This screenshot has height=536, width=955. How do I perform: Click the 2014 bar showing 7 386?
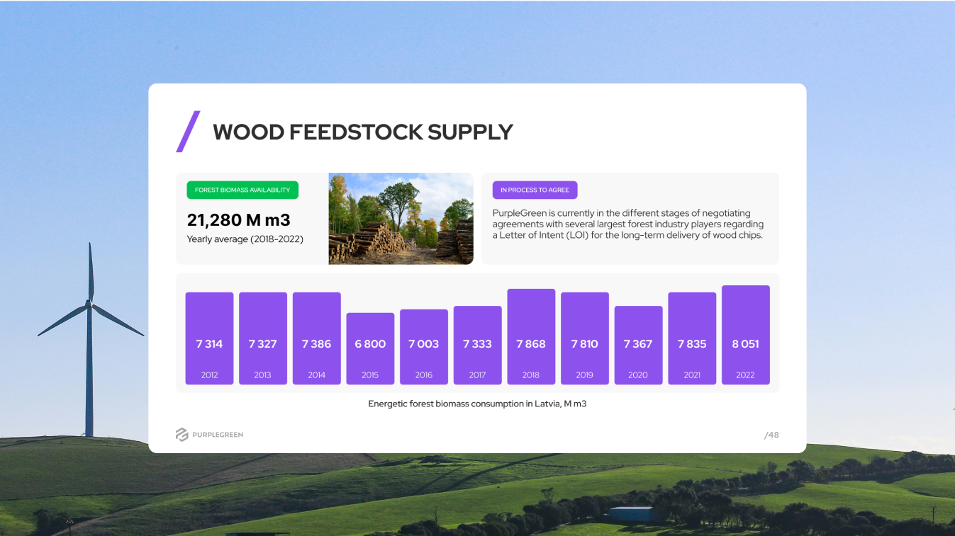tap(317, 338)
